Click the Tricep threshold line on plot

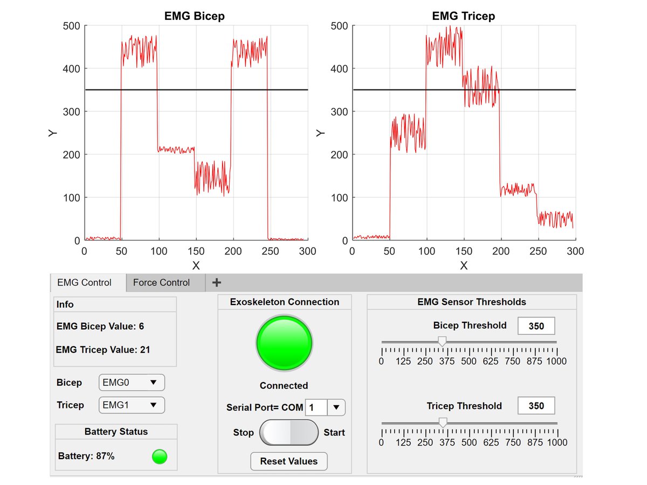pyautogui.click(x=464, y=90)
